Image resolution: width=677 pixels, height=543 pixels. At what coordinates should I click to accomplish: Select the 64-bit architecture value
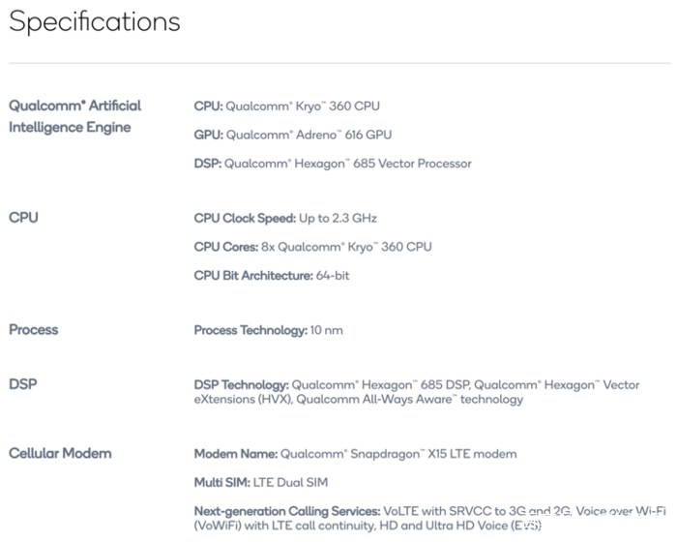(333, 276)
